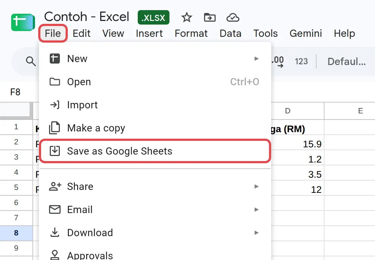
Task: Open the Insert menu
Action: coord(149,34)
